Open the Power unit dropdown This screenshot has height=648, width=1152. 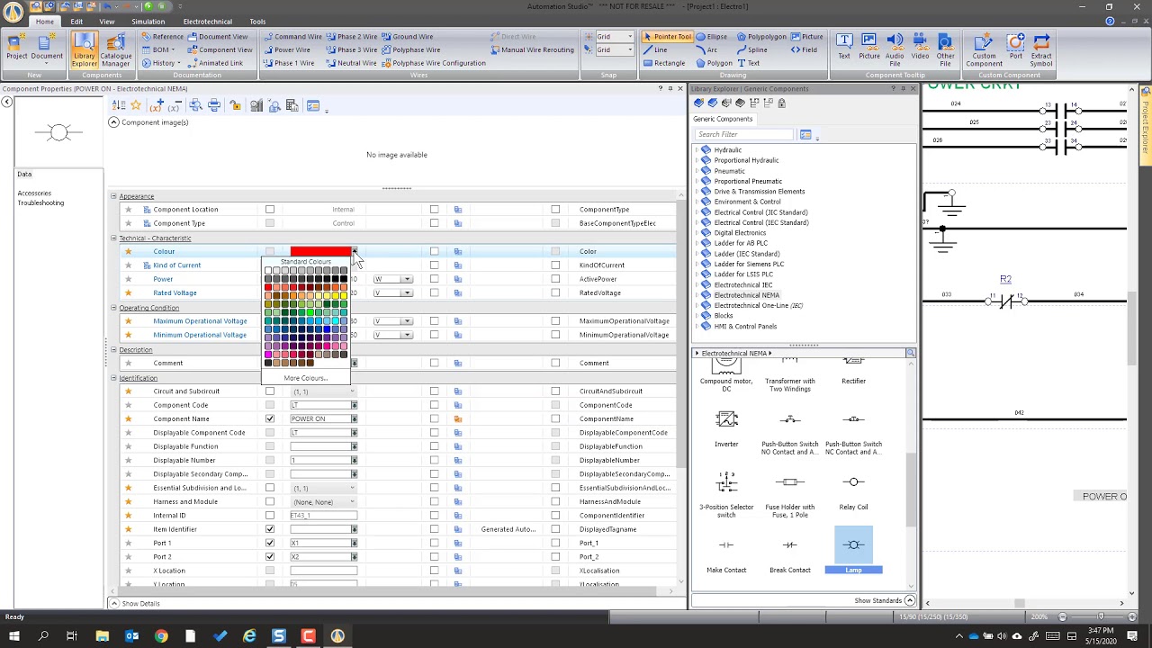pos(407,279)
